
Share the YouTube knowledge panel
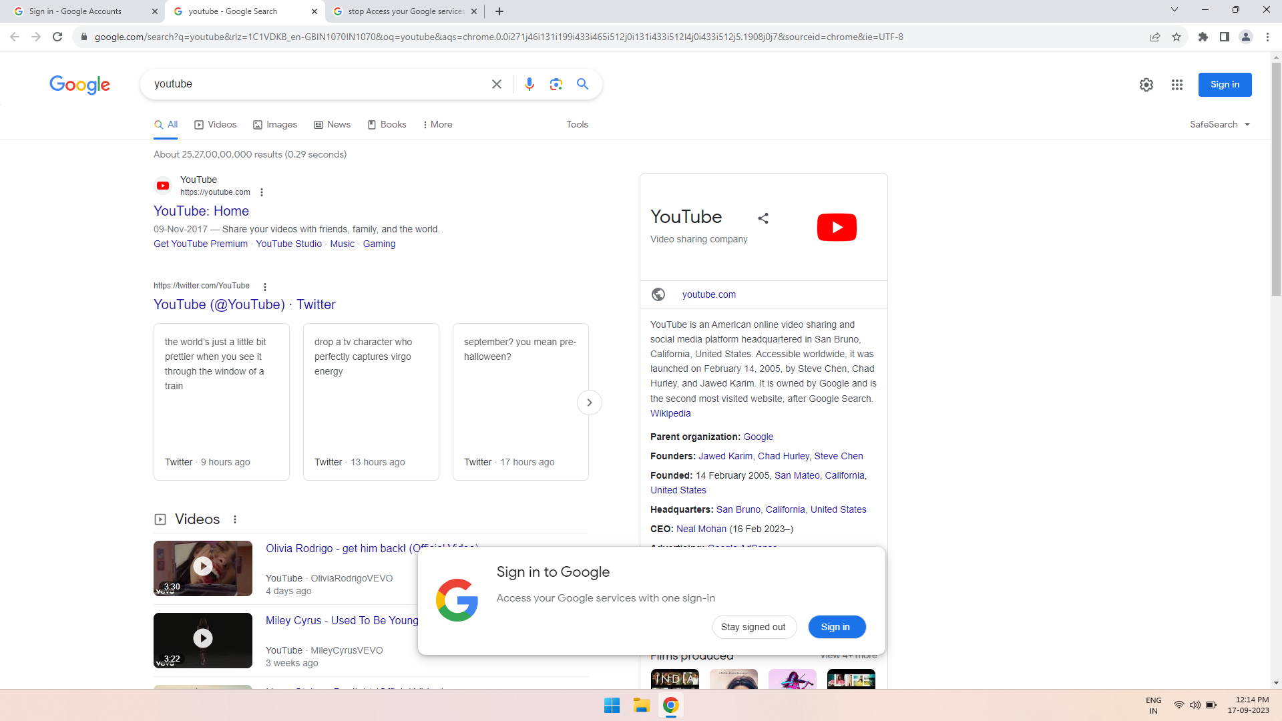point(763,218)
